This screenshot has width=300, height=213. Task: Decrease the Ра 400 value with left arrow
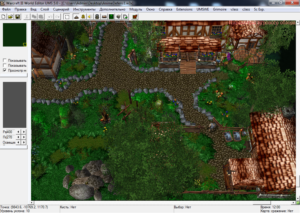[18, 132]
